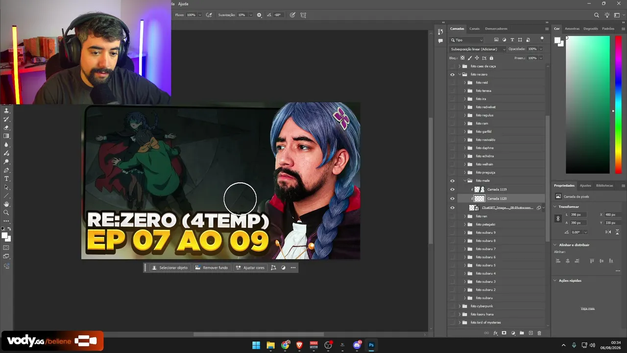The height and width of the screenshot is (353, 627).
Task: Lock layer position with move icon
Action: (x=477, y=58)
